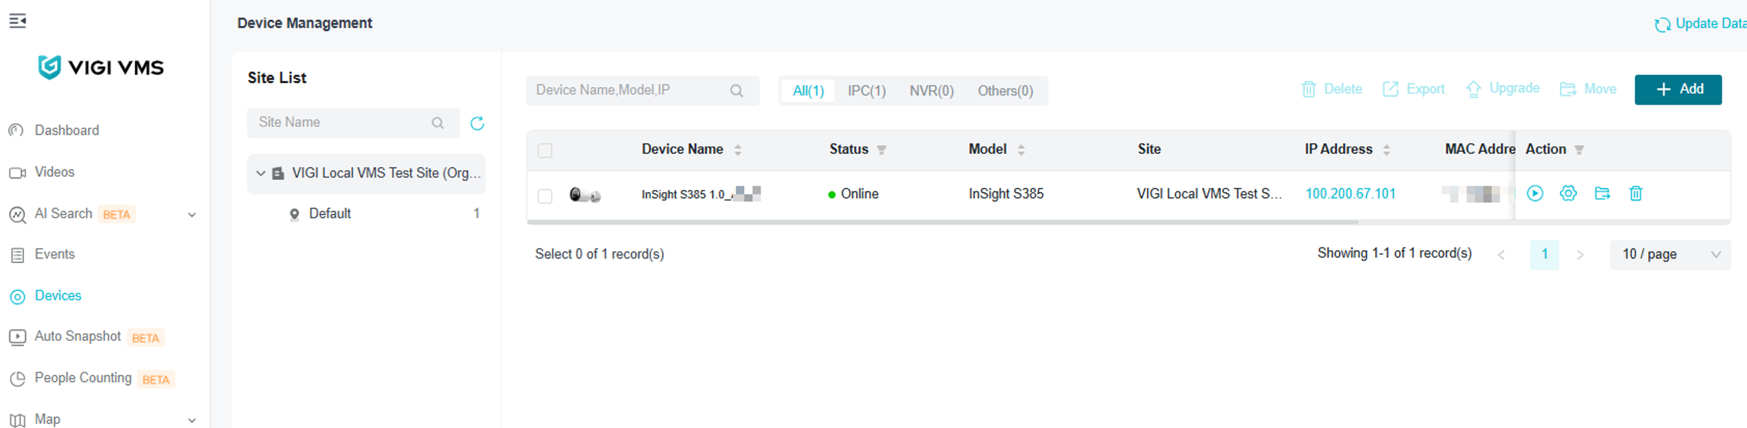
Task: Click the device search magnifier icon
Action: tap(736, 91)
